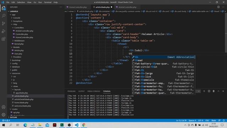Select fa4-battery-three-quar suggestion

point(164,64)
